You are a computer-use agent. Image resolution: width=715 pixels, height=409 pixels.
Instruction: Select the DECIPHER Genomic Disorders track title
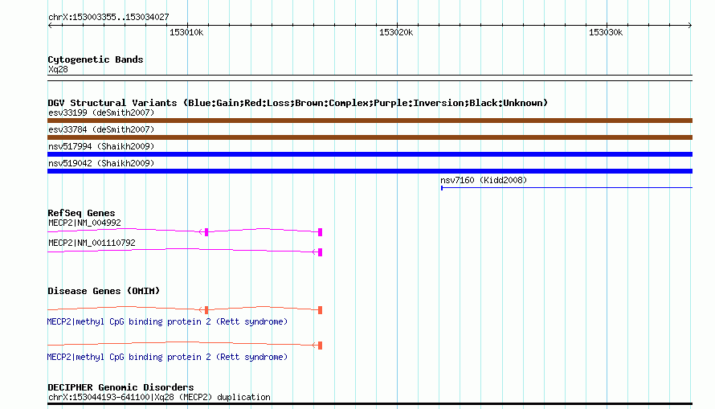pyautogui.click(x=121, y=387)
